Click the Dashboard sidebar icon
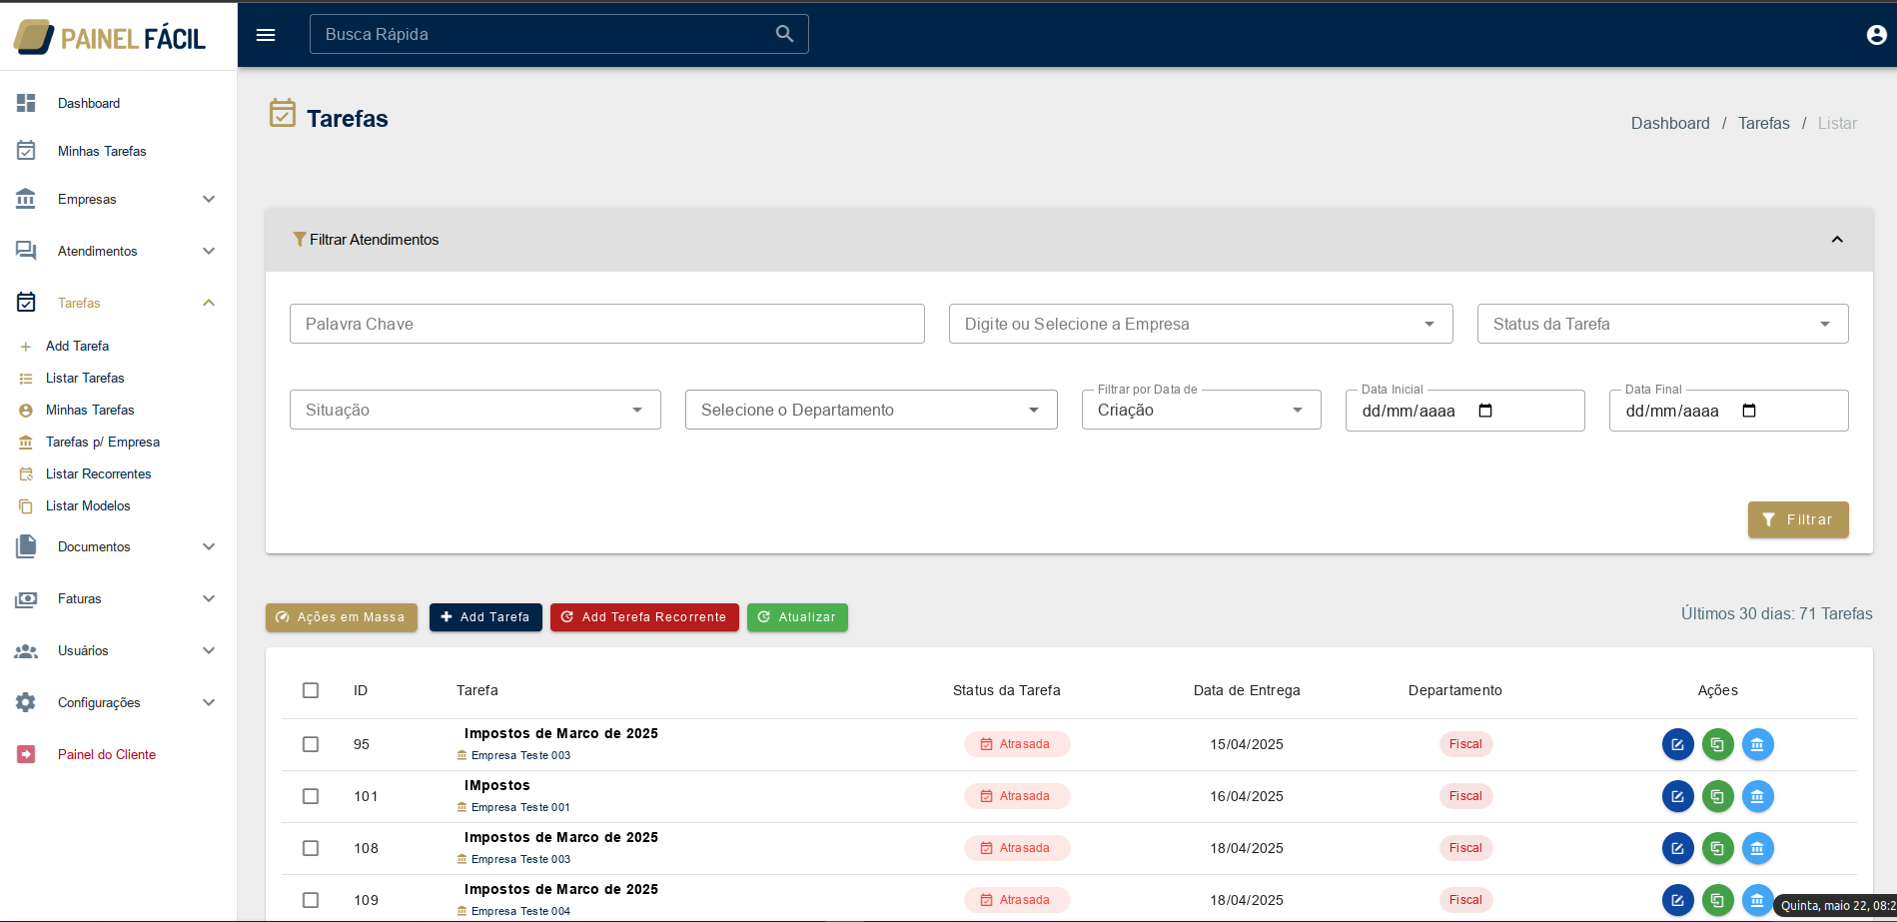This screenshot has width=1897, height=922. (26, 103)
